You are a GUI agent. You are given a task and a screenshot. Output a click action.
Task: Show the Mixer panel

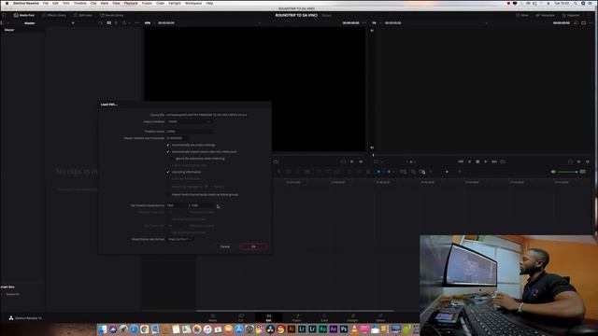522,15
